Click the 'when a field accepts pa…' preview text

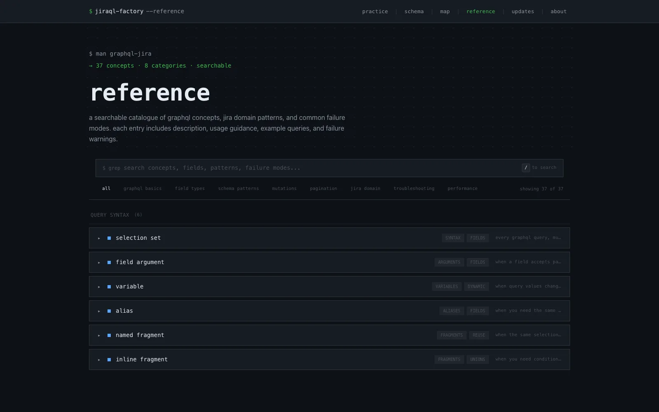(x=528, y=262)
